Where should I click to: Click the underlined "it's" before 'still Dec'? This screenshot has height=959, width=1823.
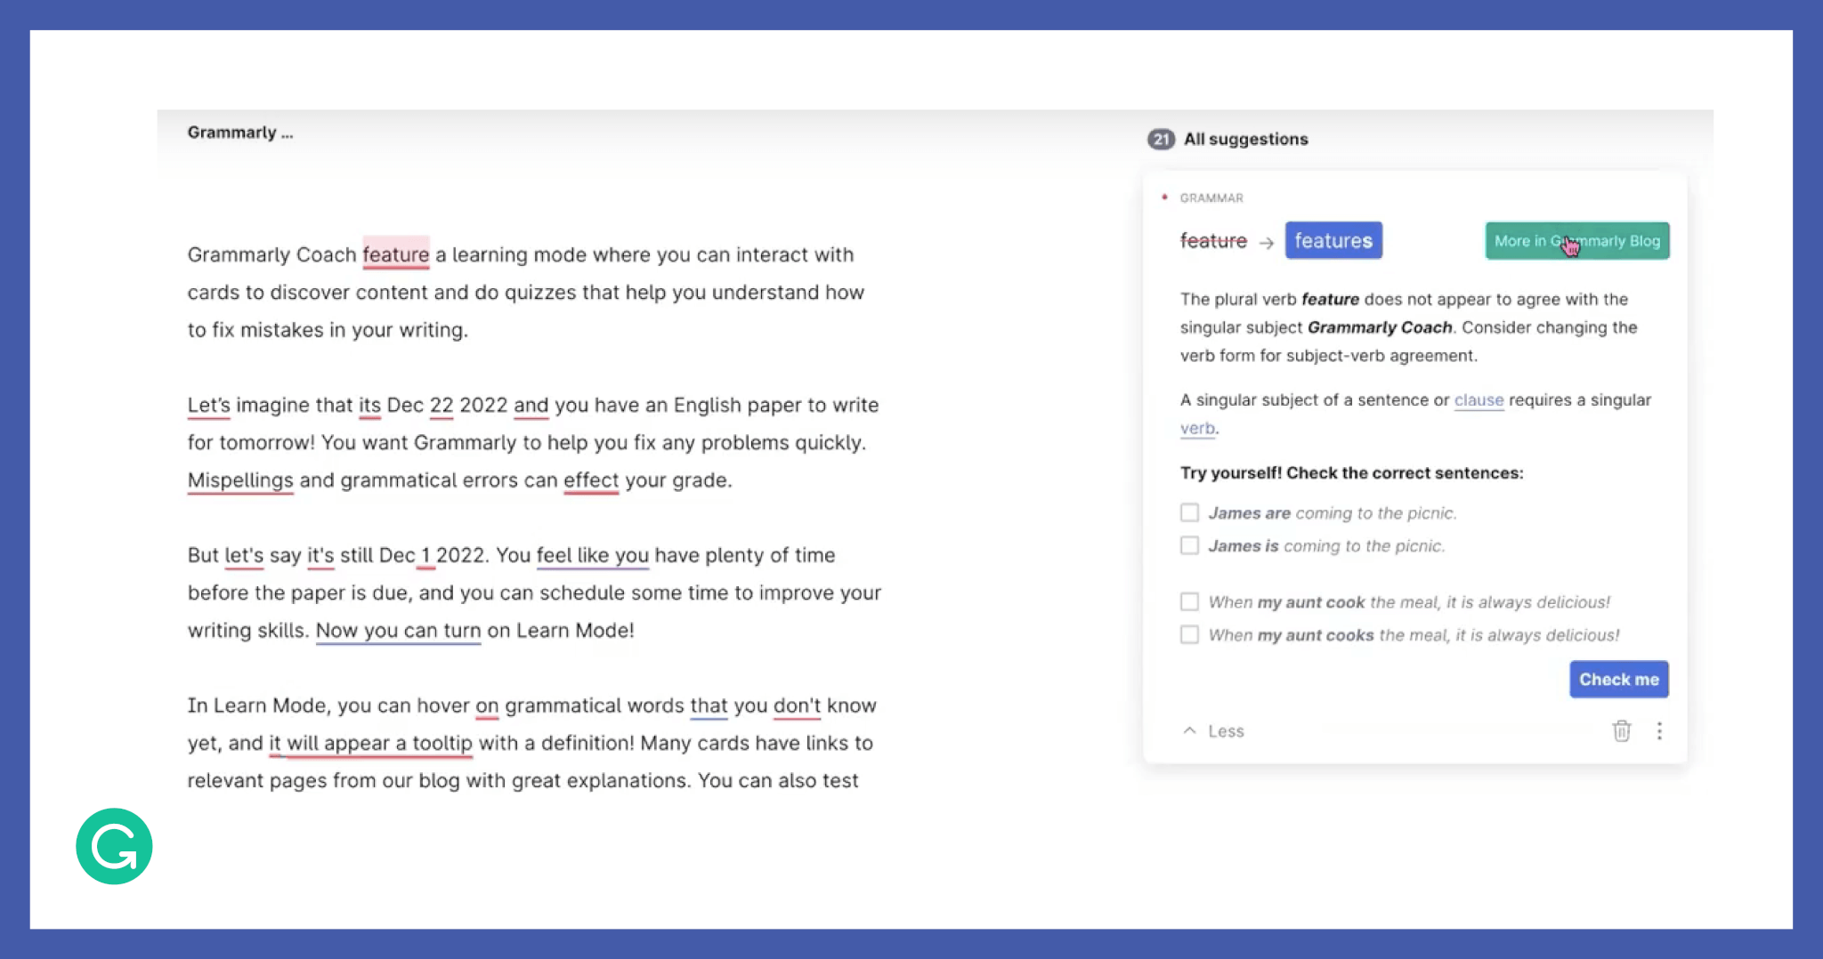pyautogui.click(x=320, y=556)
